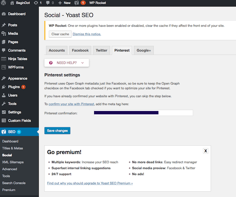The width and height of the screenshot is (236, 197).
Task: Select the Pinterest tab
Action: tap(122, 50)
